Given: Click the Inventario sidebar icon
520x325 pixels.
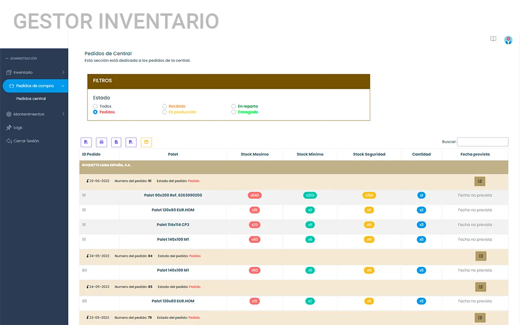Looking at the screenshot, I should point(9,72).
